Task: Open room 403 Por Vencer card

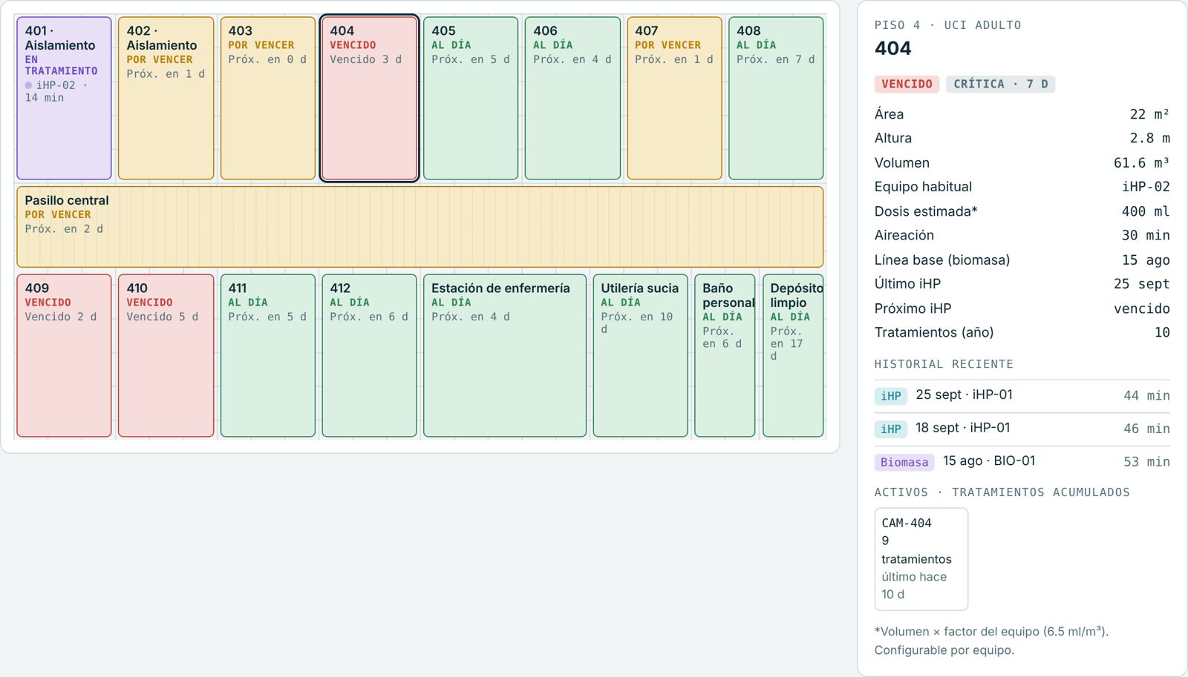Action: 268,98
